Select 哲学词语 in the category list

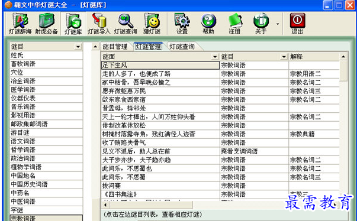point(46,150)
